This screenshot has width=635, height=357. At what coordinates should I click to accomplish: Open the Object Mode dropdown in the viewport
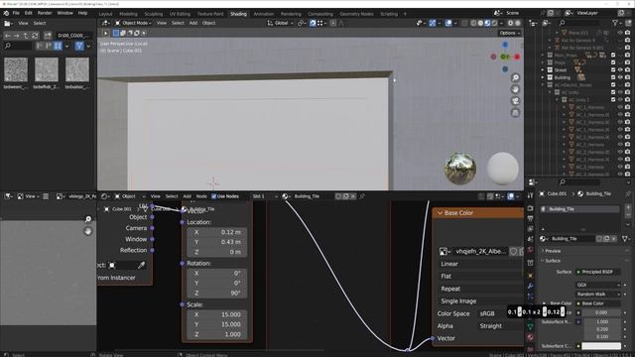(133, 23)
